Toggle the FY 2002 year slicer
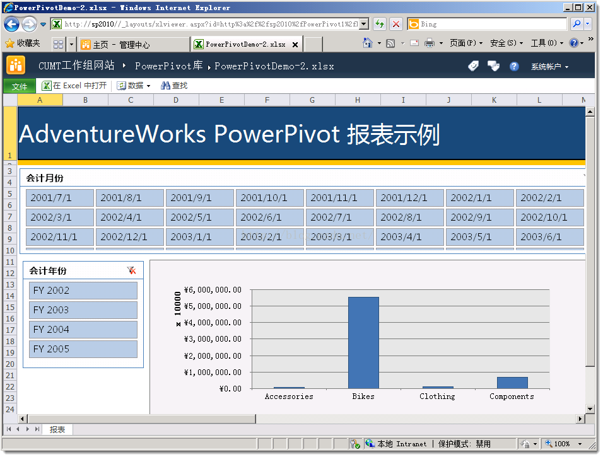The width and height of the screenshot is (603, 457). (83, 291)
